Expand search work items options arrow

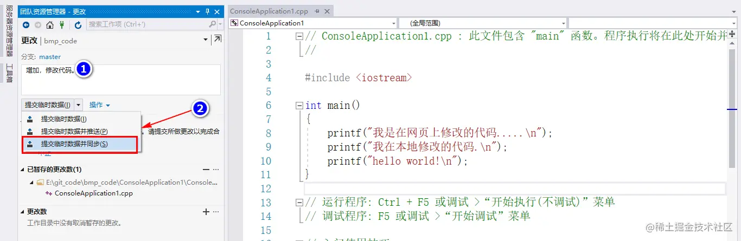pyautogui.click(x=219, y=25)
